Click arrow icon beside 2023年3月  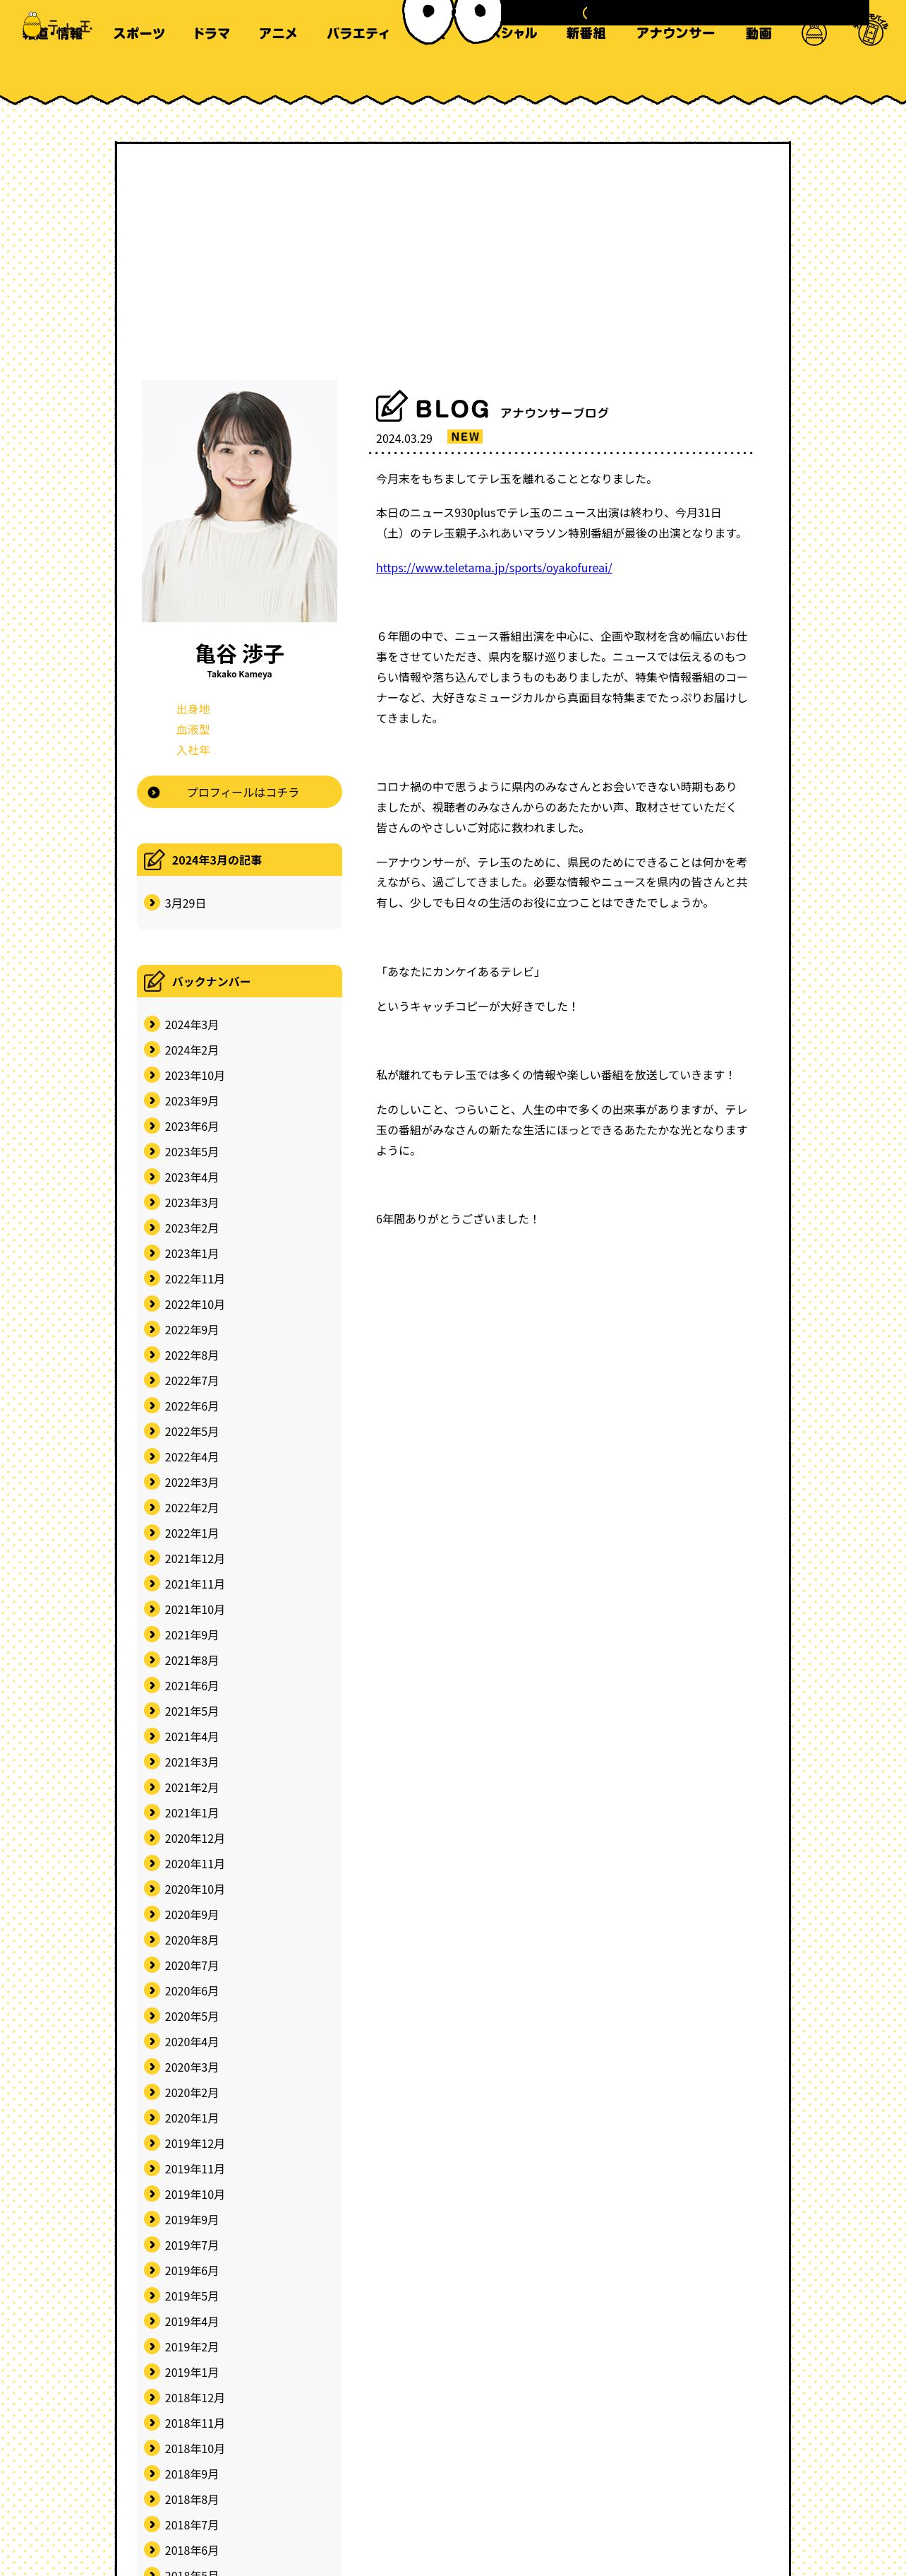point(152,1203)
